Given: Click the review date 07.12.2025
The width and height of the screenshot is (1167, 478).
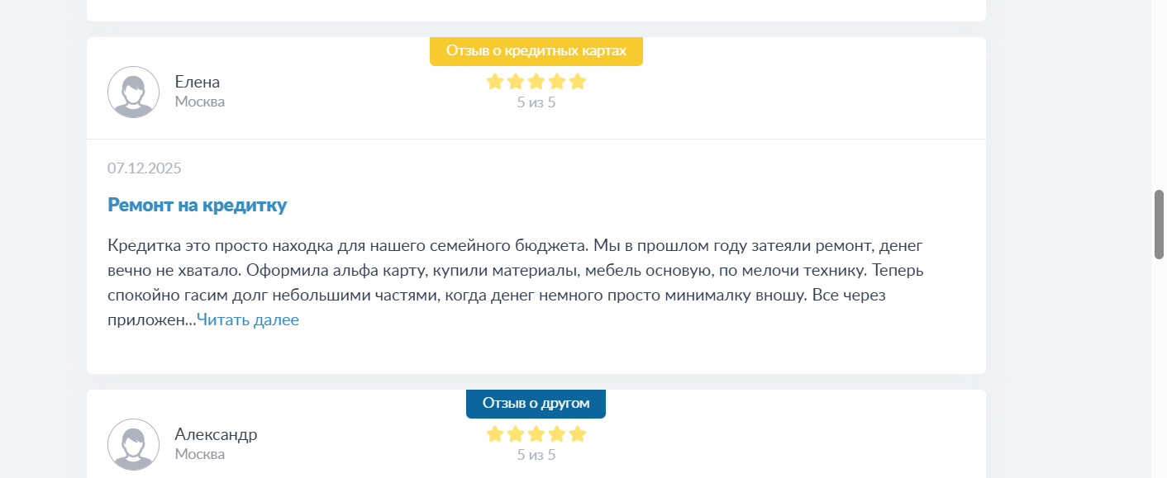Looking at the screenshot, I should 145,168.
